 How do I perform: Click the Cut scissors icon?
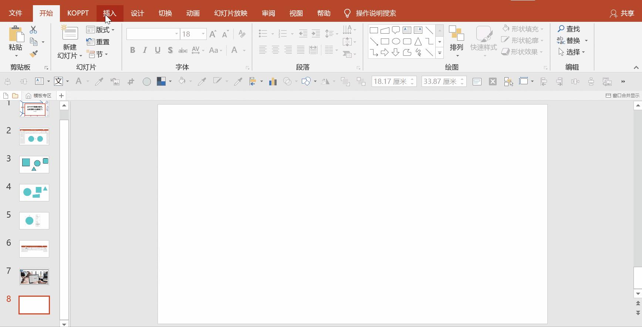(x=33, y=30)
